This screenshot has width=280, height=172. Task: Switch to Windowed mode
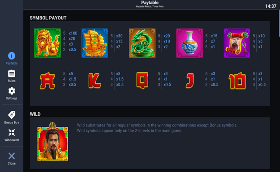click(12, 132)
